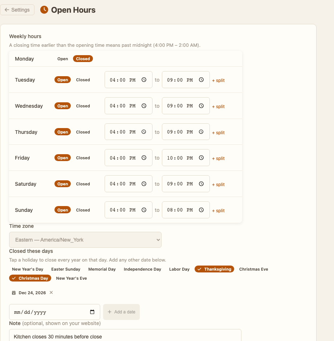The image size is (334, 341).
Task: Select Open for Wednesday
Action: pyautogui.click(x=63, y=106)
